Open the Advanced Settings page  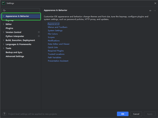(x=15, y=56)
